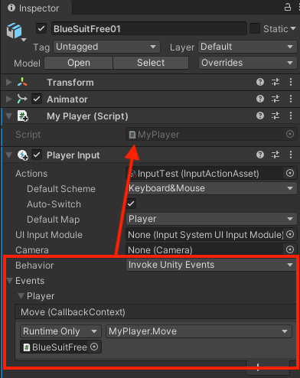
Task: Open the Player Input preset settings icon
Action: pos(276,155)
